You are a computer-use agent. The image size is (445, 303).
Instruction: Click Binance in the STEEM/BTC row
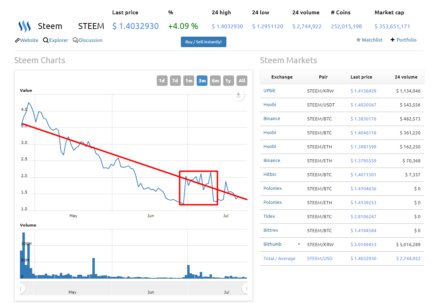pyautogui.click(x=272, y=119)
